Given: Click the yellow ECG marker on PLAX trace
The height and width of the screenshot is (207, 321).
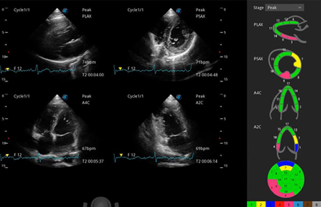Looking at the screenshot, I should (x=7, y=69).
